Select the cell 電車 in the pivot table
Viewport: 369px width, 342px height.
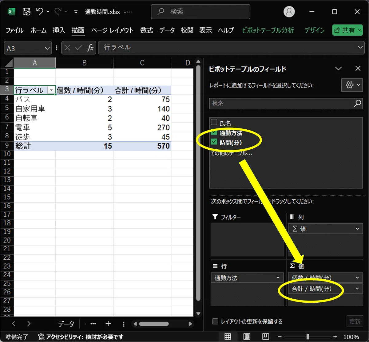[x=35, y=128]
